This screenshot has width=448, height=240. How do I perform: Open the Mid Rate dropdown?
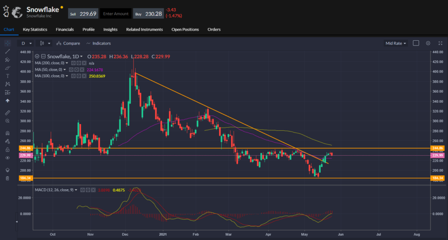click(x=395, y=43)
